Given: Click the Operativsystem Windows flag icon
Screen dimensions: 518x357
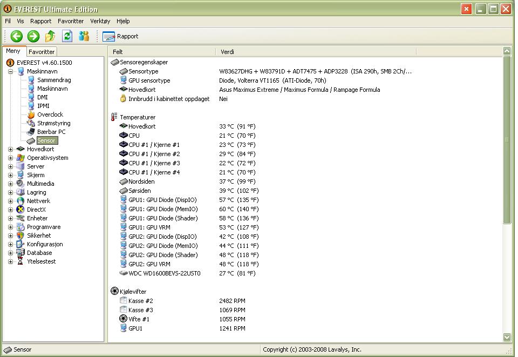Looking at the screenshot, I should 21,158.
